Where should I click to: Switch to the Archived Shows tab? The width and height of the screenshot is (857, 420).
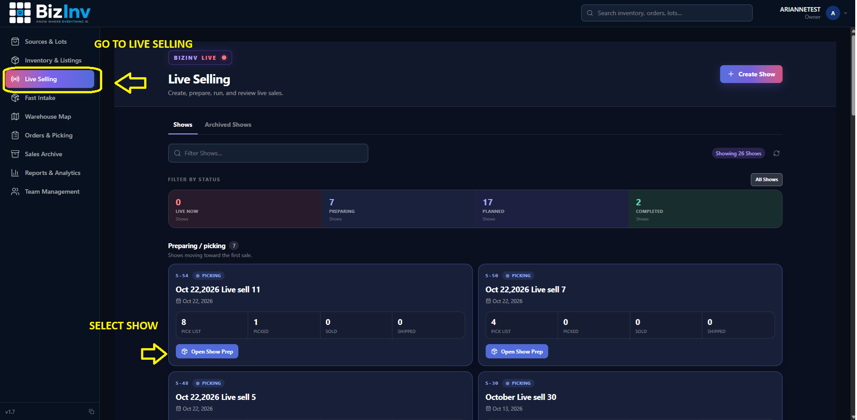tap(228, 125)
